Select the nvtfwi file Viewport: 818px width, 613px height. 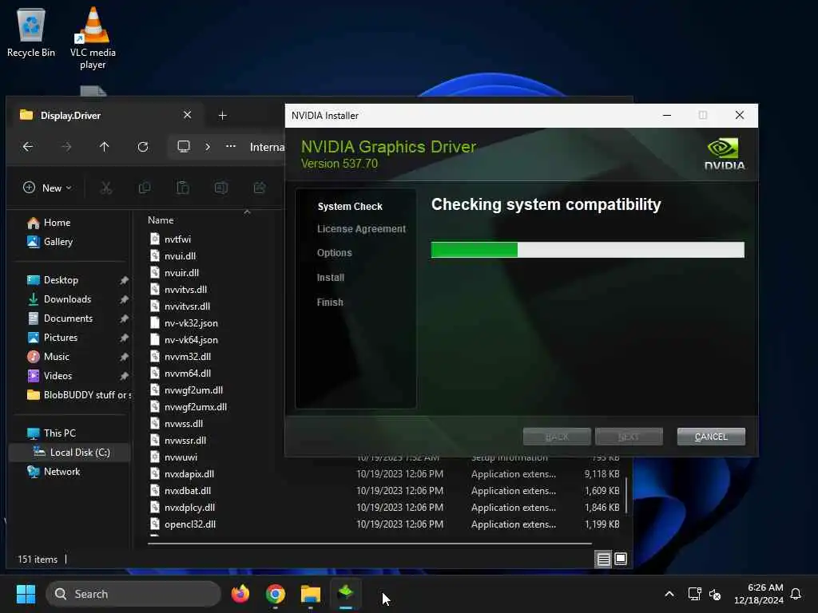tap(177, 239)
